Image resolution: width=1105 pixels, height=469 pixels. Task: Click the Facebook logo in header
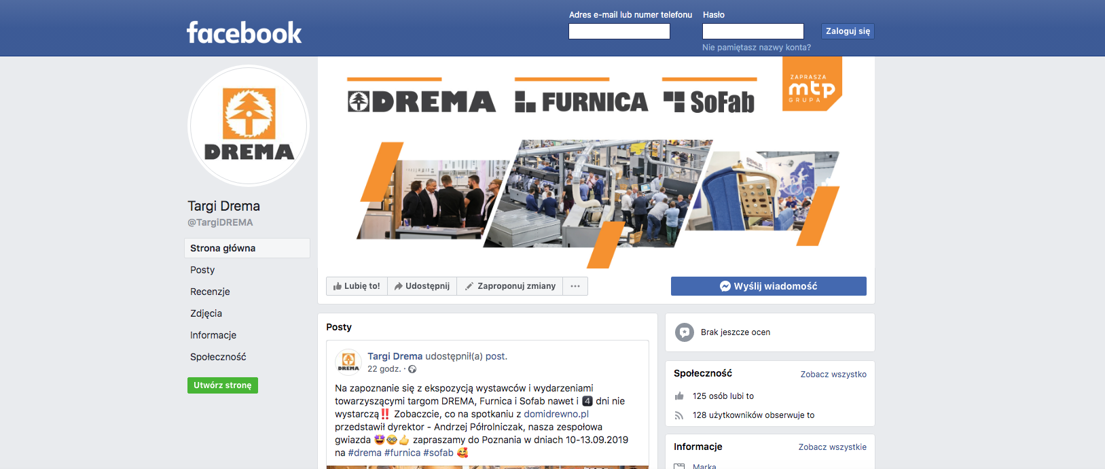point(244,33)
